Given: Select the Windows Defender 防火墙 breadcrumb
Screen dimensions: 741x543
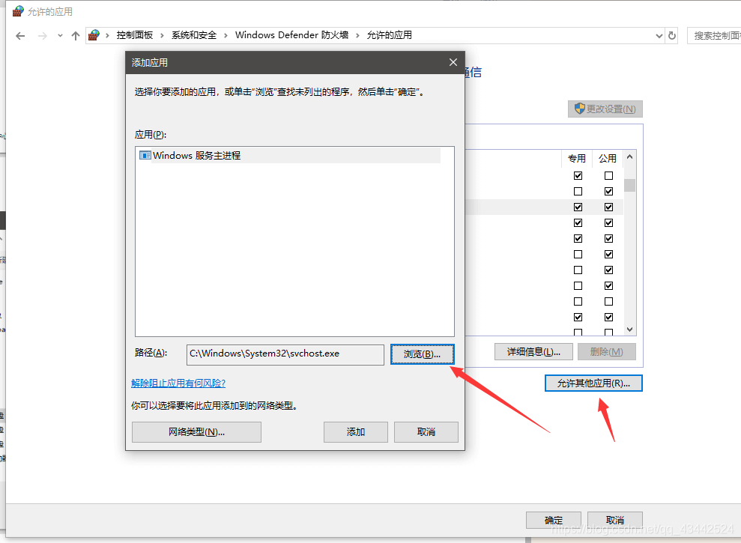Looking at the screenshot, I should (291, 35).
